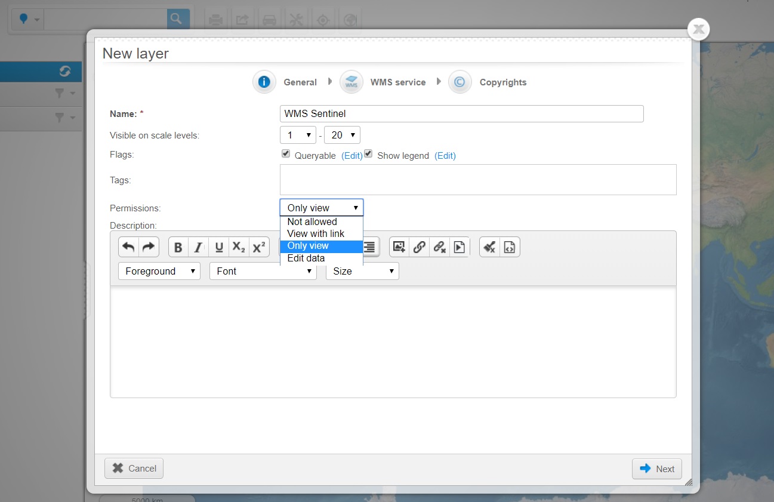Screen dimensions: 774x502
Task: Open the Foreground color dropdown
Action: tap(159, 271)
